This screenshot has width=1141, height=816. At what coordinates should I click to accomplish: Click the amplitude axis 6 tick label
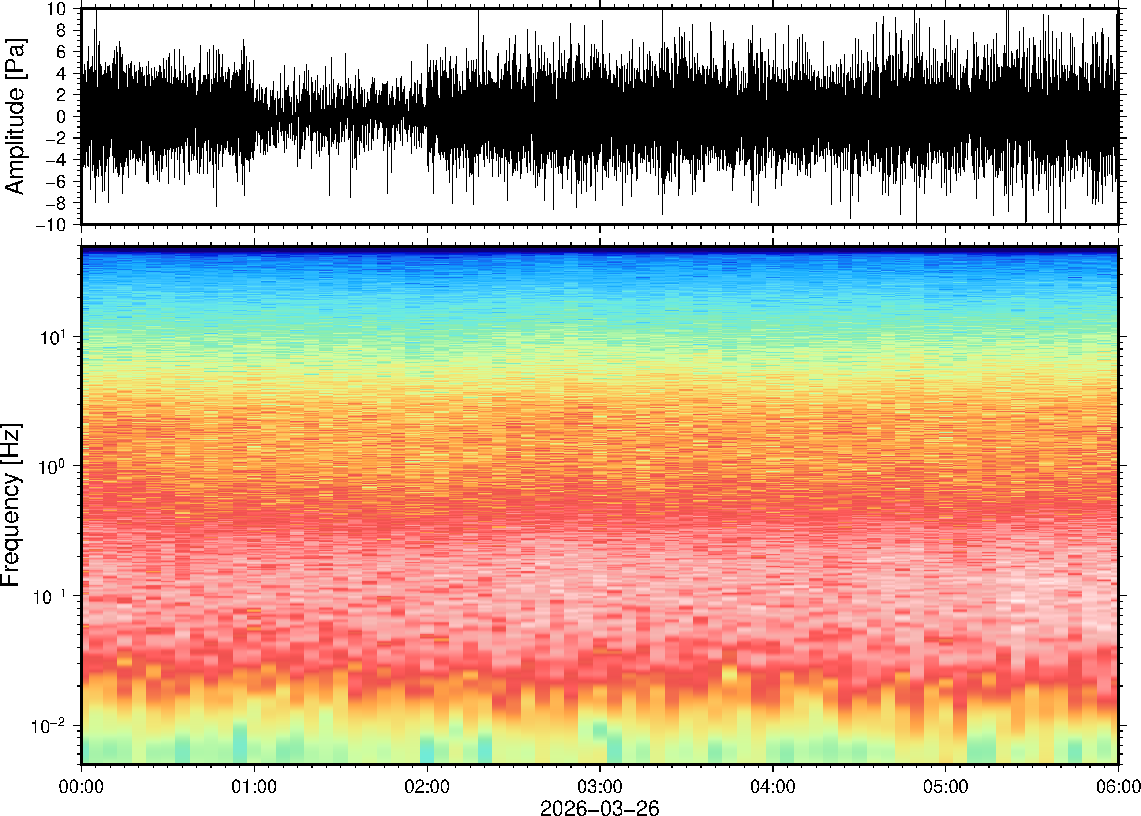61,52
